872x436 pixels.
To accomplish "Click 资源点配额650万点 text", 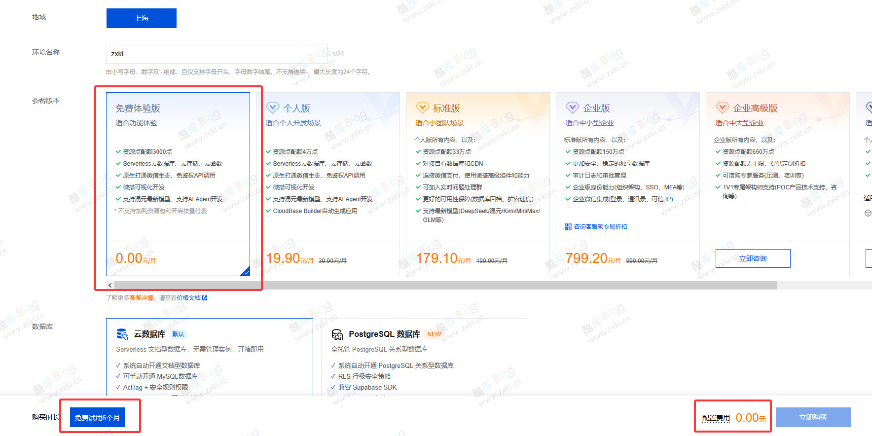I will [748, 152].
